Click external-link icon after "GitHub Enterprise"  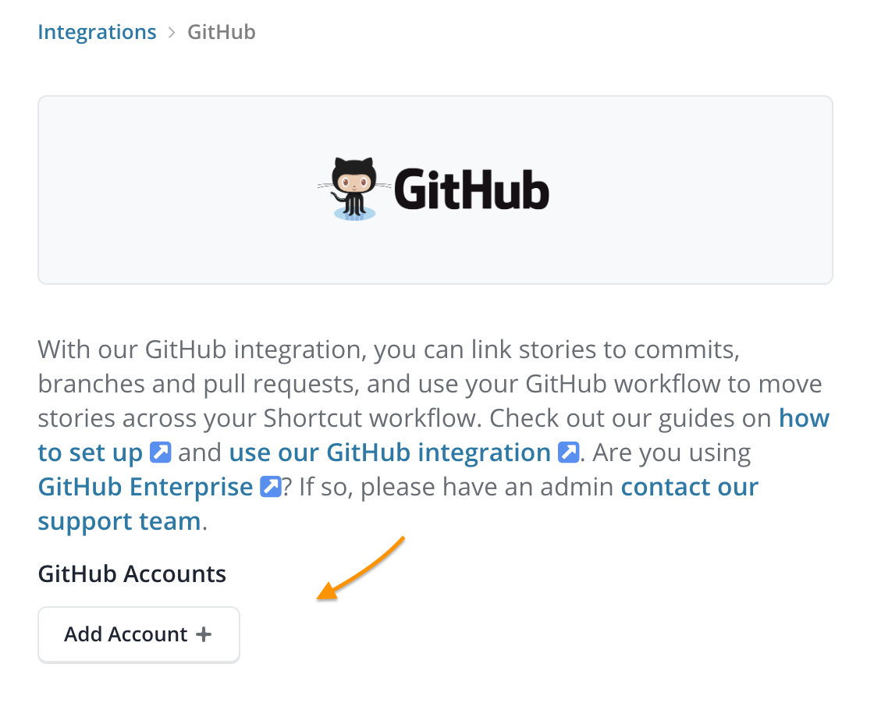(x=270, y=487)
